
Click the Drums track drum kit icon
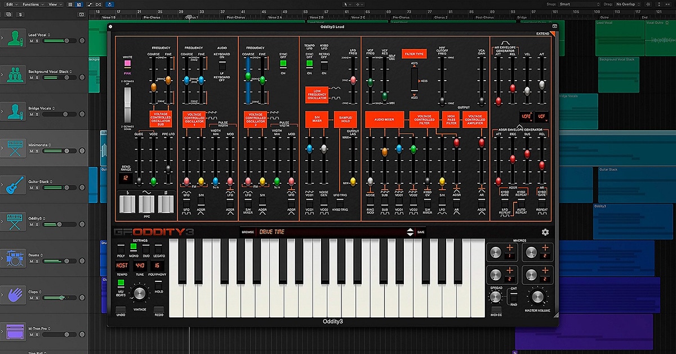[15, 258]
